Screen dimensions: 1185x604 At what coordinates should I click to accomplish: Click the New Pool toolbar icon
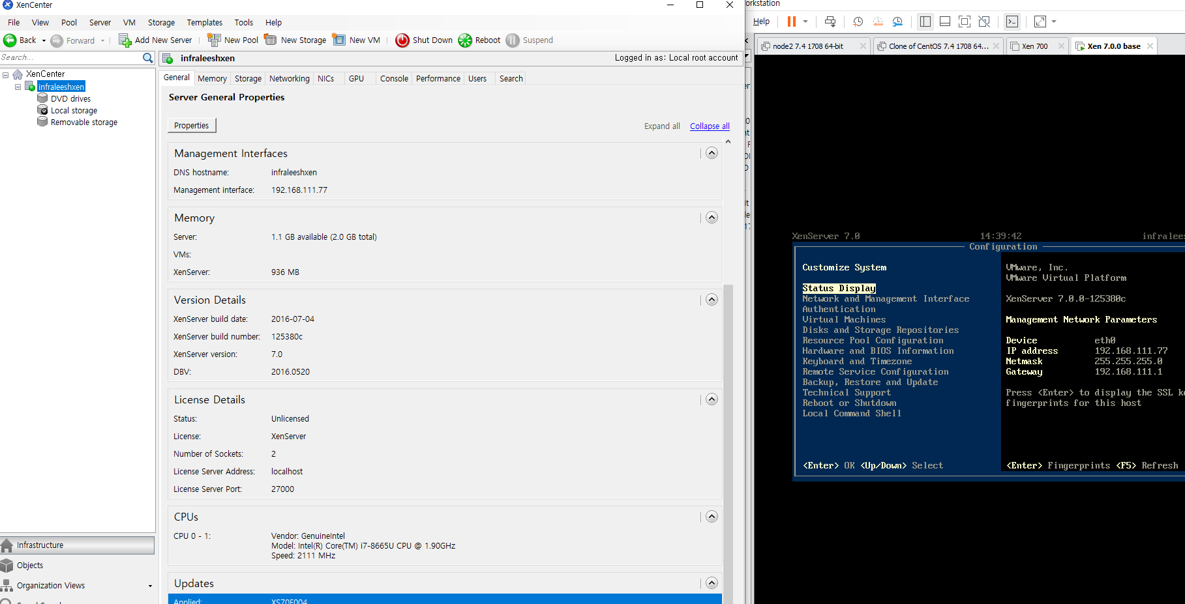click(214, 40)
